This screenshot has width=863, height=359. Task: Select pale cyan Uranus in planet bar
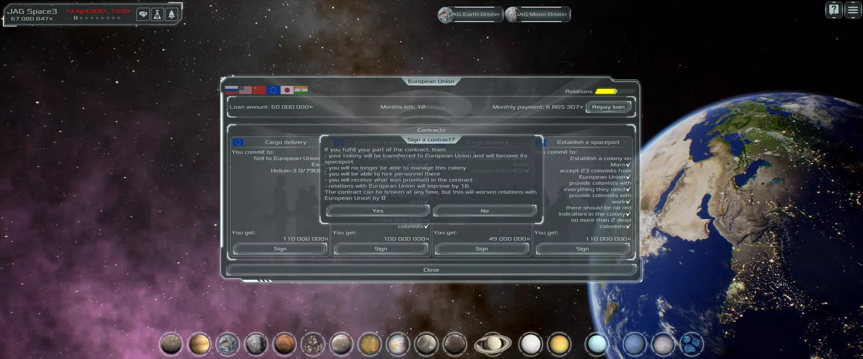click(x=597, y=344)
